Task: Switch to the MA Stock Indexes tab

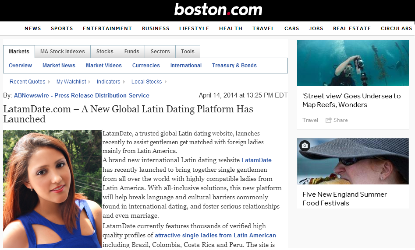Action: tap(63, 52)
